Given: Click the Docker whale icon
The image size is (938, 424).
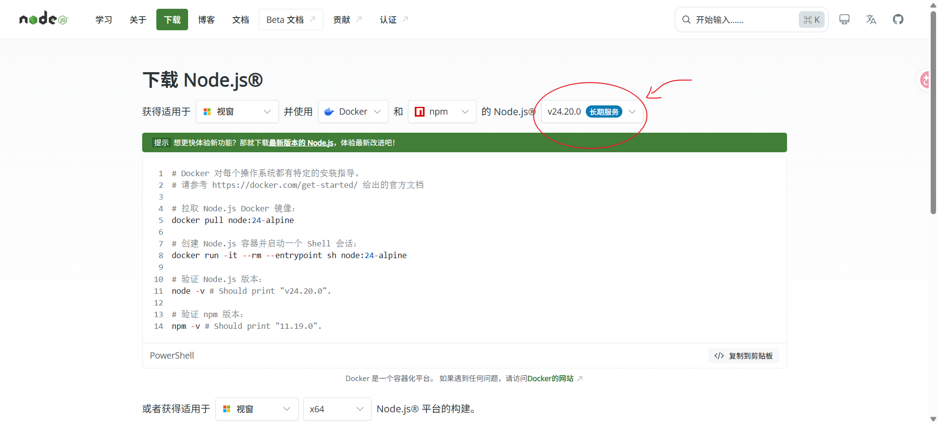Looking at the screenshot, I should pyautogui.click(x=329, y=112).
